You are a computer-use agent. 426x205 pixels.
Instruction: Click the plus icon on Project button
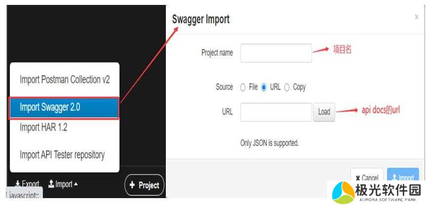[x=132, y=185]
